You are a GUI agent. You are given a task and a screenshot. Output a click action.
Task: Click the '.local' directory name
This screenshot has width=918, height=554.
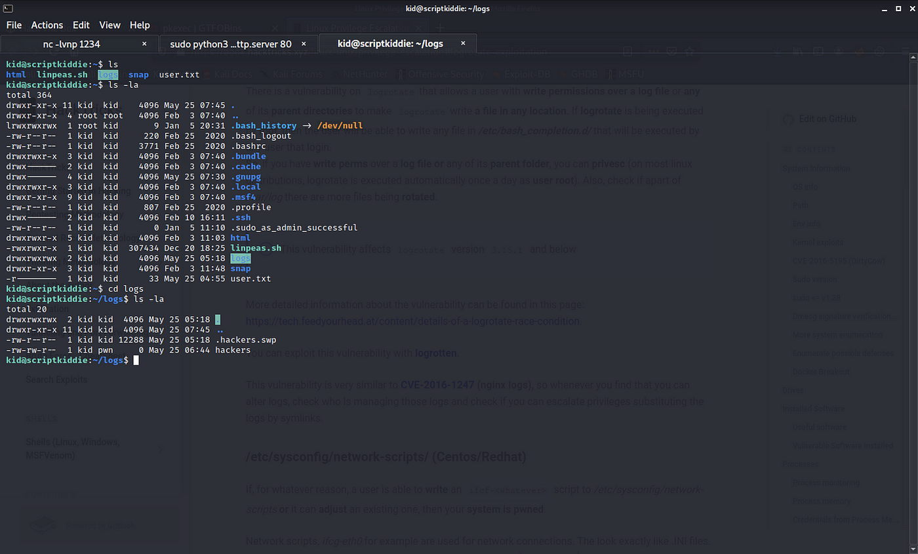tap(246, 187)
